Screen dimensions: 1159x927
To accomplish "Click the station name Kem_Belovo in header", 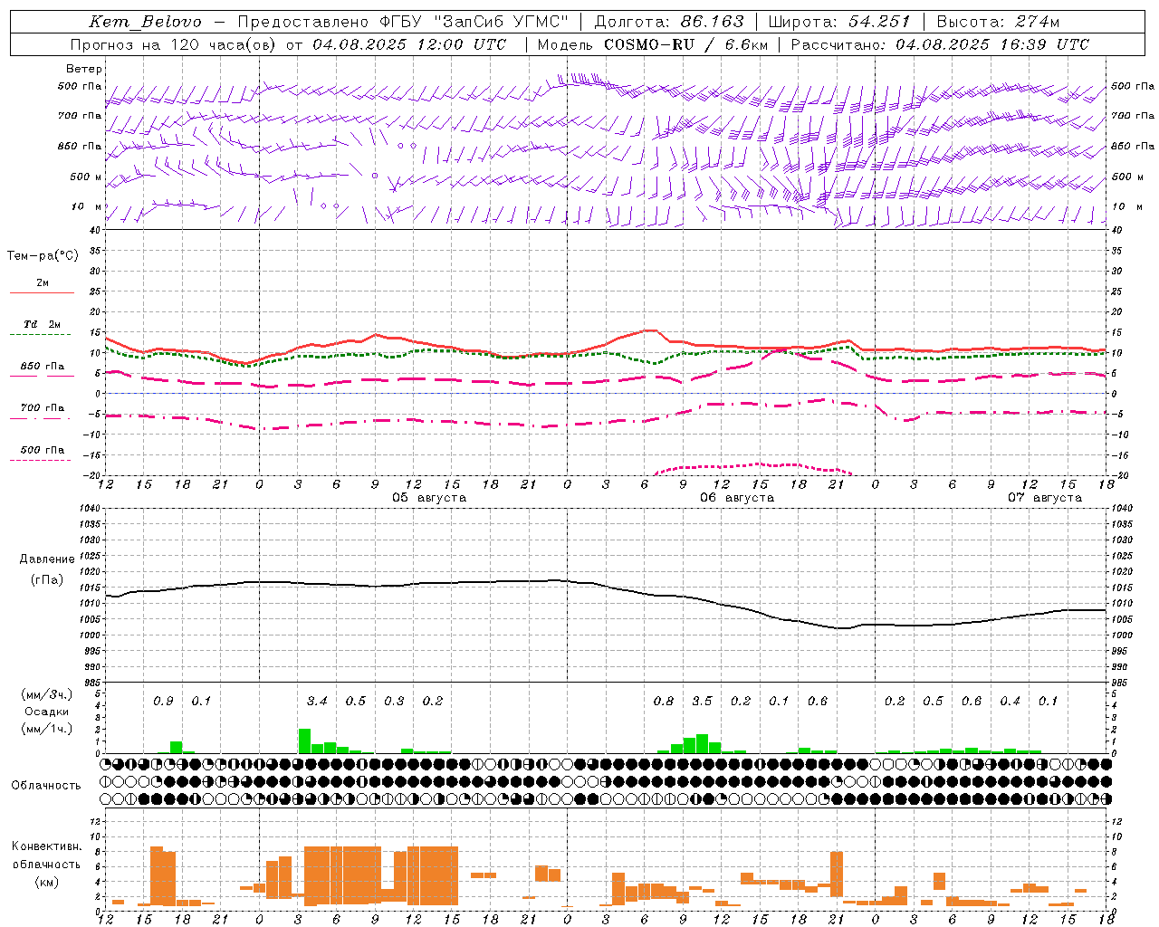I will pyautogui.click(x=145, y=22).
